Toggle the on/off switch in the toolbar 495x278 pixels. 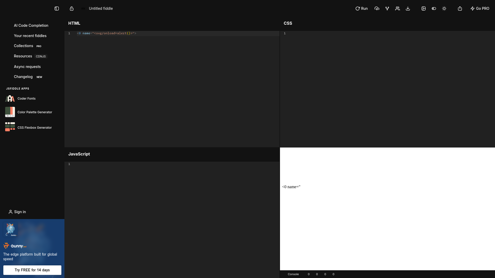point(434,8)
